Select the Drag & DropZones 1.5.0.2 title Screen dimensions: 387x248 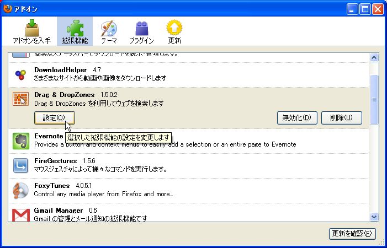point(76,95)
